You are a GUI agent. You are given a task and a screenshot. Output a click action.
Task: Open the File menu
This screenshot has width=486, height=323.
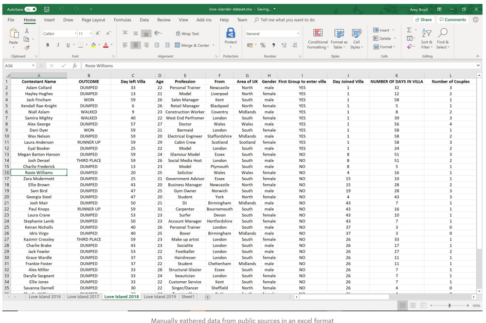pyautogui.click(x=11, y=20)
